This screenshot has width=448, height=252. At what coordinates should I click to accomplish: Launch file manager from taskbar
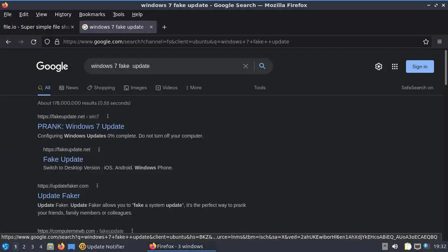click(x=50, y=246)
